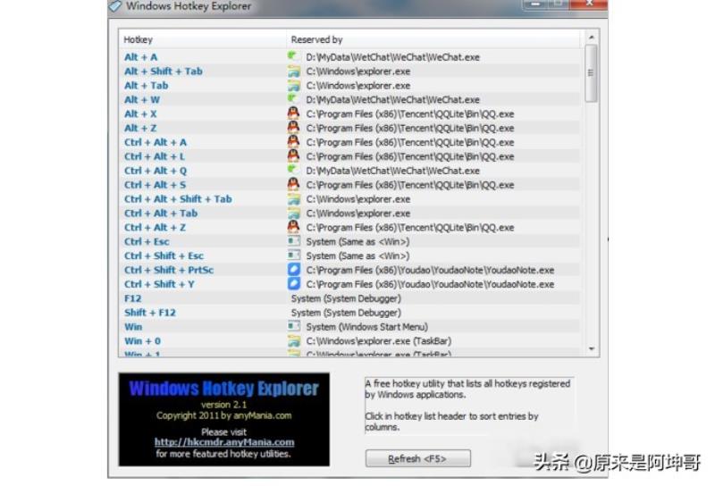Click System (Windows Start Menu) text
The height and width of the screenshot is (486, 715).
367,326
